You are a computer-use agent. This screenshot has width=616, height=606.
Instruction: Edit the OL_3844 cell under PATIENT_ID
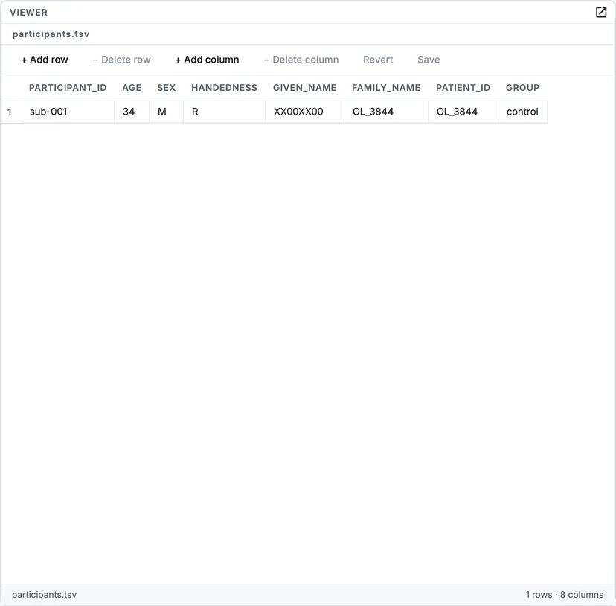point(463,112)
